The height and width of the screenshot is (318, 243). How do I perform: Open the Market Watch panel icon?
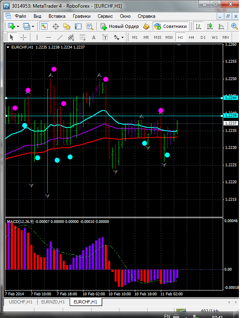(x=45, y=26)
